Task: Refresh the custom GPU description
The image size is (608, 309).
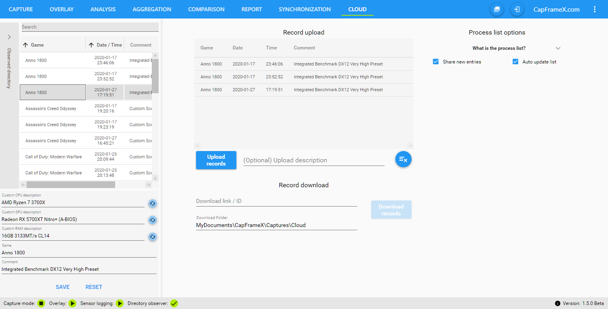Action: (x=152, y=220)
